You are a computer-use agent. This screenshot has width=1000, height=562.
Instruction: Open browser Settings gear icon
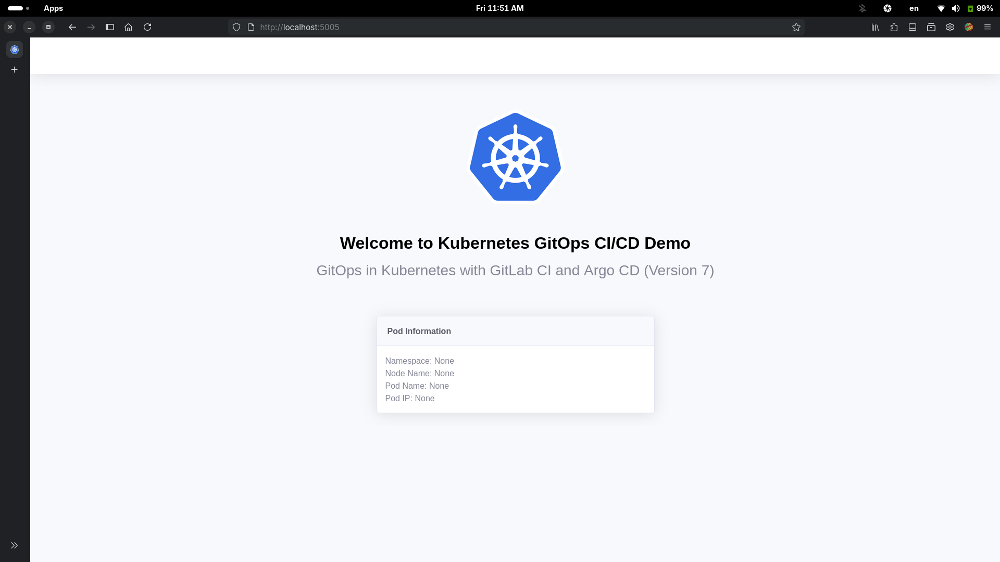coord(951,27)
